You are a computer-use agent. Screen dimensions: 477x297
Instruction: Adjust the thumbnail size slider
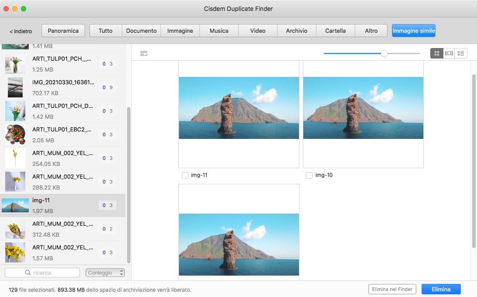(x=384, y=53)
